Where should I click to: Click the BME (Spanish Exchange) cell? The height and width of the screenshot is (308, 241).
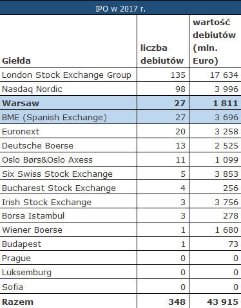point(54,118)
